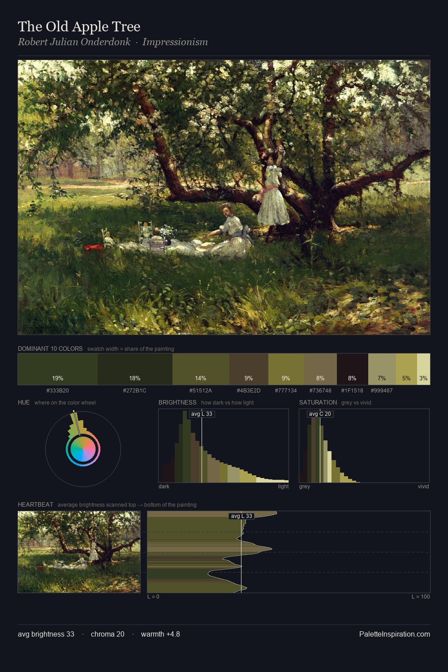
Task: Click the 'Impressionism' style label
Action: pyautogui.click(x=175, y=42)
